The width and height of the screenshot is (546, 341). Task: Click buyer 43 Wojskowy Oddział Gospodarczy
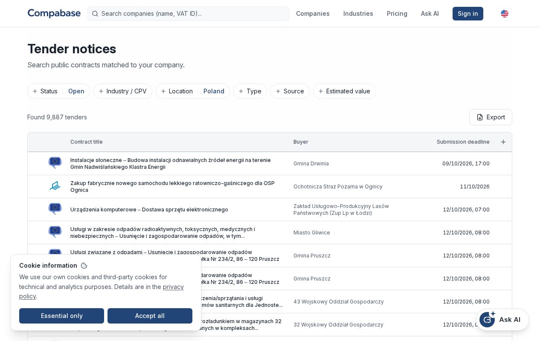pos(339,302)
